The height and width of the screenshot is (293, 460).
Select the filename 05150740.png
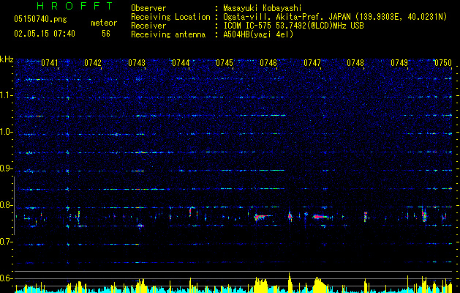pyautogui.click(x=40, y=19)
